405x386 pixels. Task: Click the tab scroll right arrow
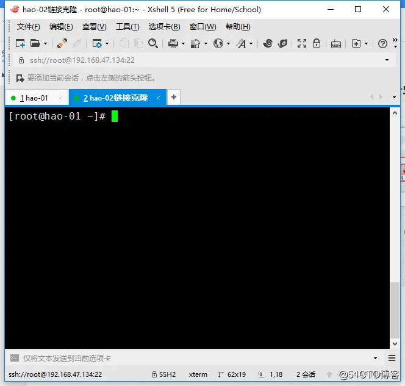381,97
